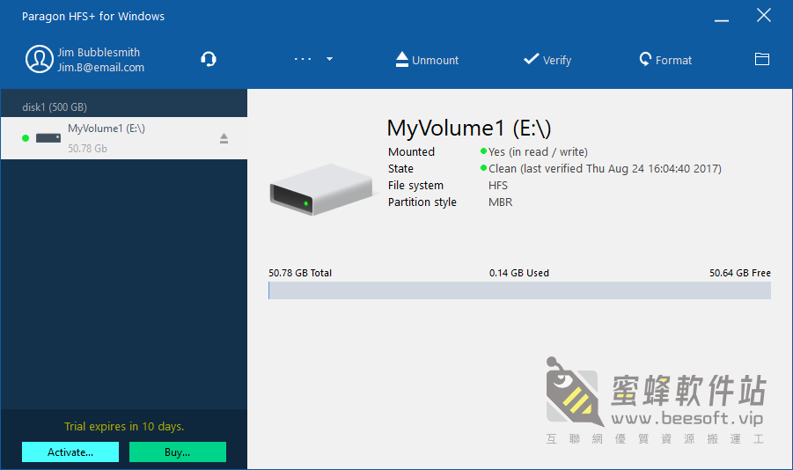Click the Jim.B@email.com account text
This screenshot has height=470, width=793.
[x=100, y=67]
